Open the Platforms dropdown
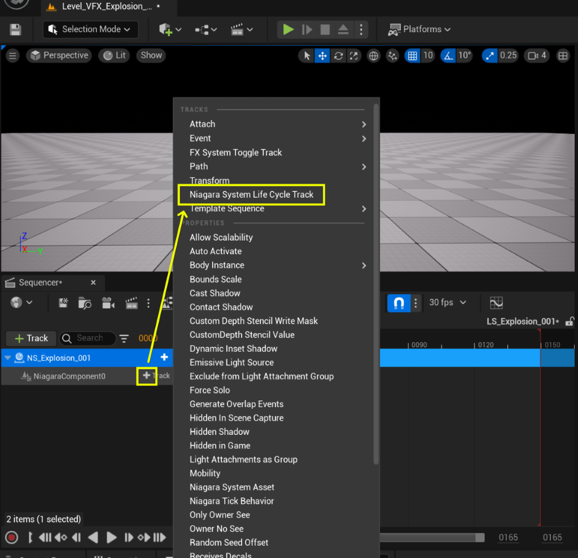Viewport: 578px width, 558px height. (419, 29)
